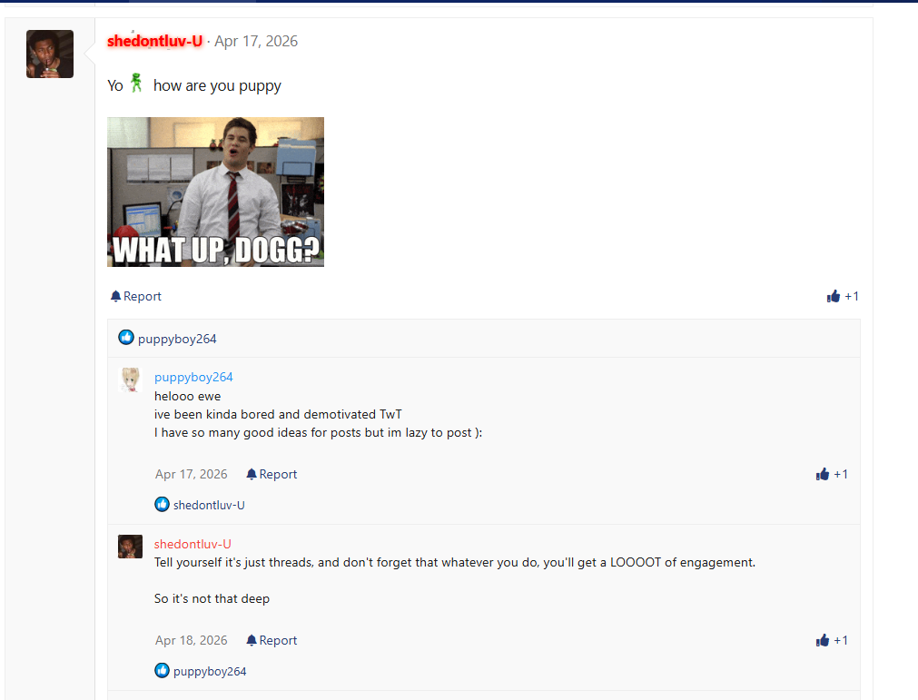Click the Apr 17, 2026 post date

[x=256, y=41]
